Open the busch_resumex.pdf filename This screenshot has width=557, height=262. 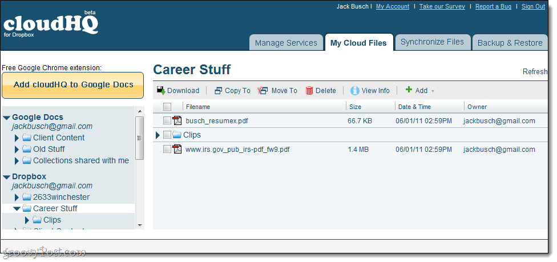point(217,121)
